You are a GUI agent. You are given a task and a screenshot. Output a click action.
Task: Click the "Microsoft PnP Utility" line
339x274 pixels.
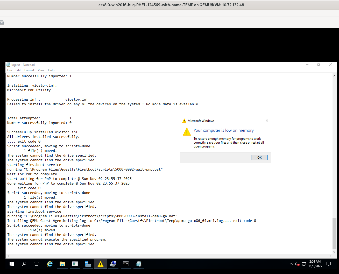29,90
